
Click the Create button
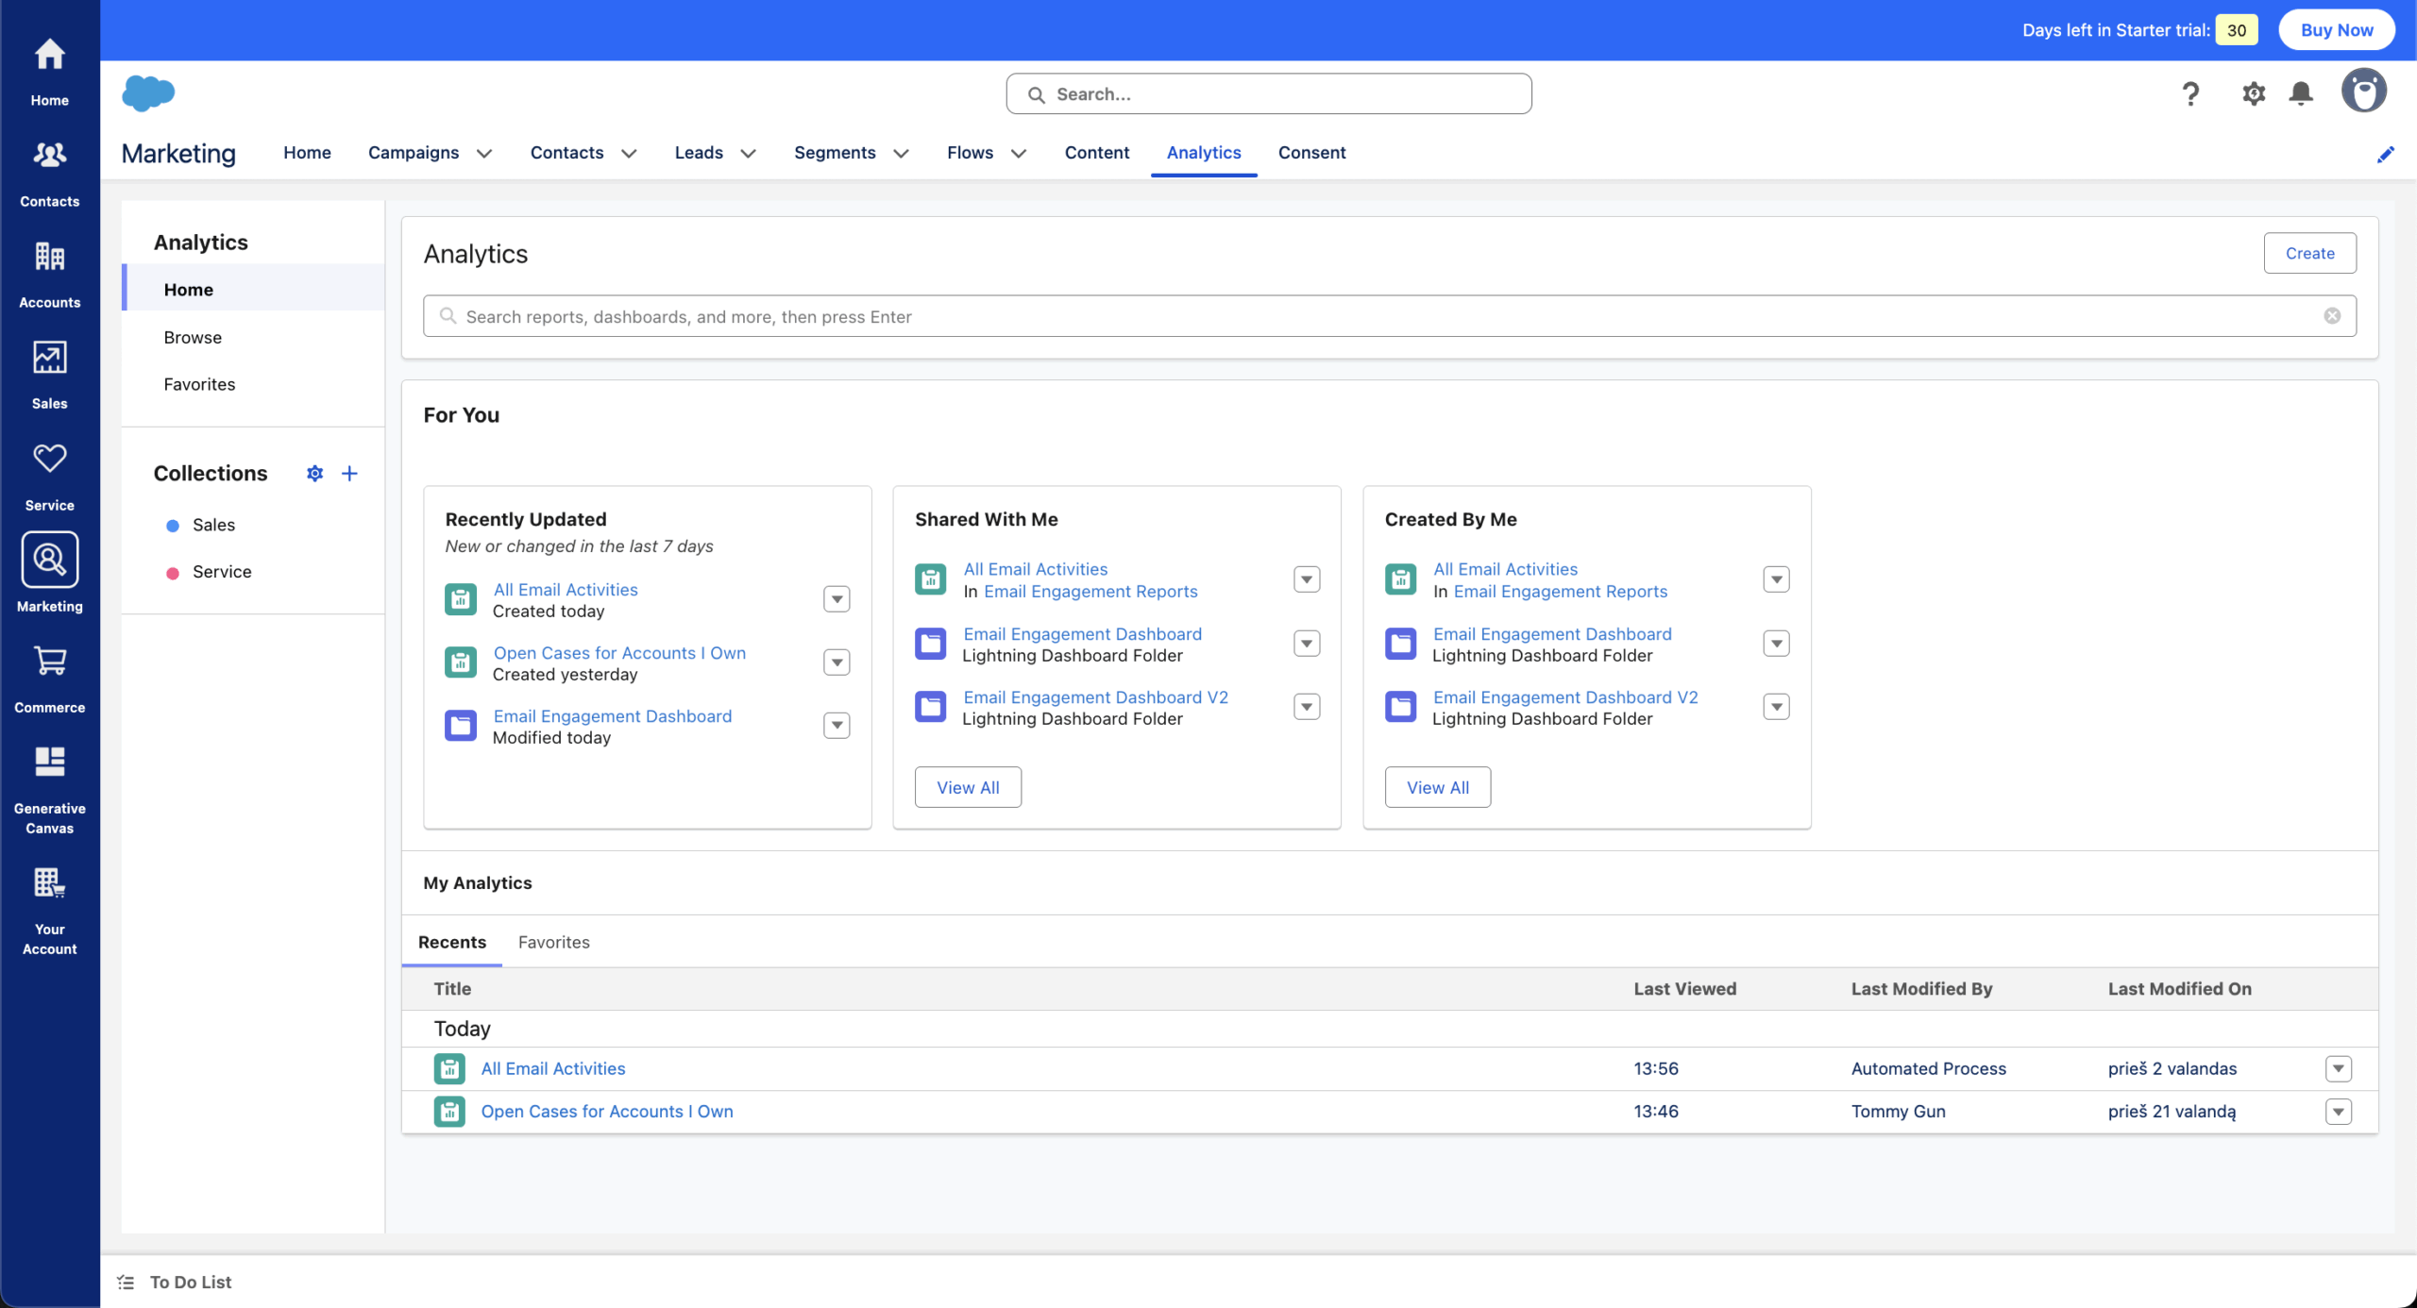2309,253
